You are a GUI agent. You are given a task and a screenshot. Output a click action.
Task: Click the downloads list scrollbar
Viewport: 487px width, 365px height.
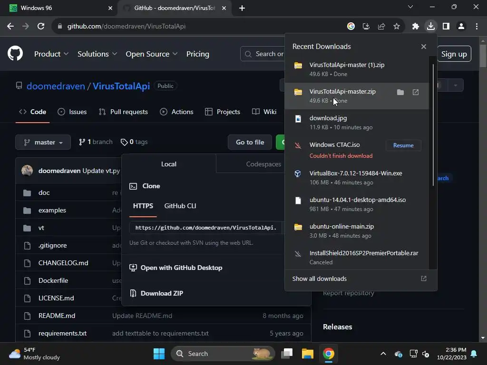click(433, 124)
